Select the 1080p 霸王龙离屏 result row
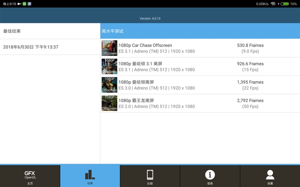The height and width of the screenshot is (187, 300). click(x=136, y=100)
